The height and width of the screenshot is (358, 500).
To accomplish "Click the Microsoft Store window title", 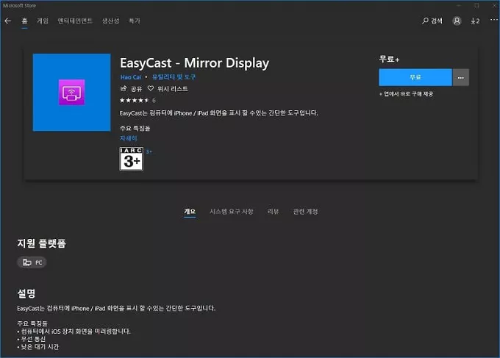I will coord(19,5).
